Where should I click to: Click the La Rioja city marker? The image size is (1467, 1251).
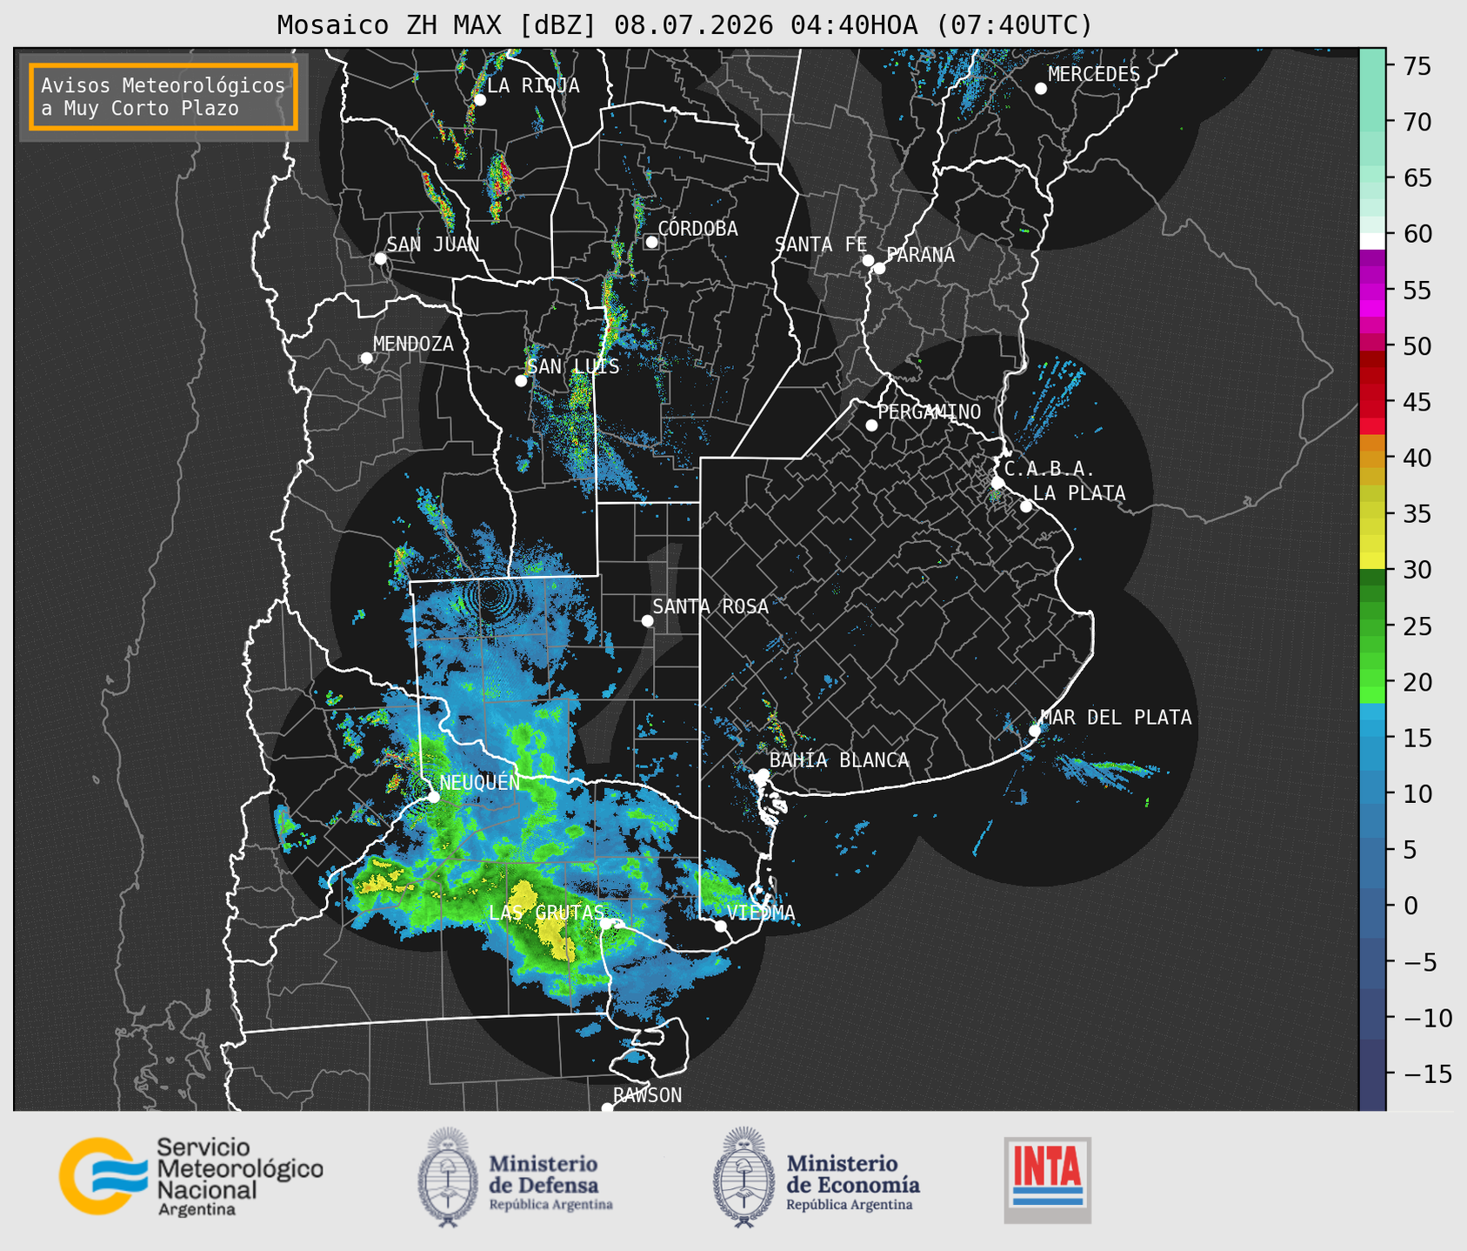(479, 100)
